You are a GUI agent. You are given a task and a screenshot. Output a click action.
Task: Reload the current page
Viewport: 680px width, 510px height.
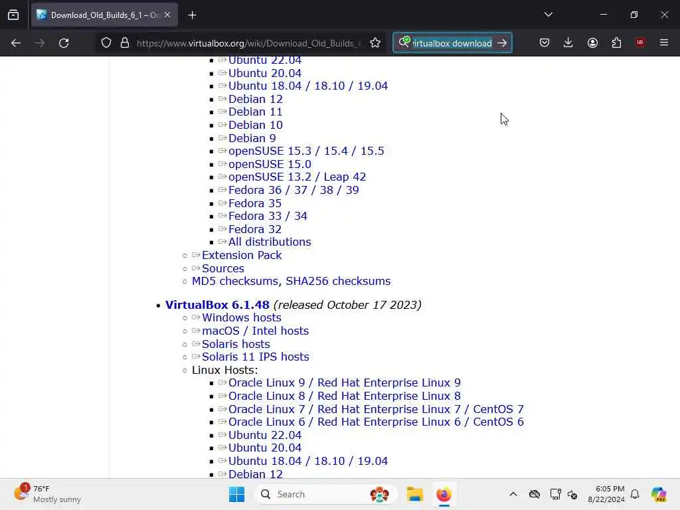64,43
